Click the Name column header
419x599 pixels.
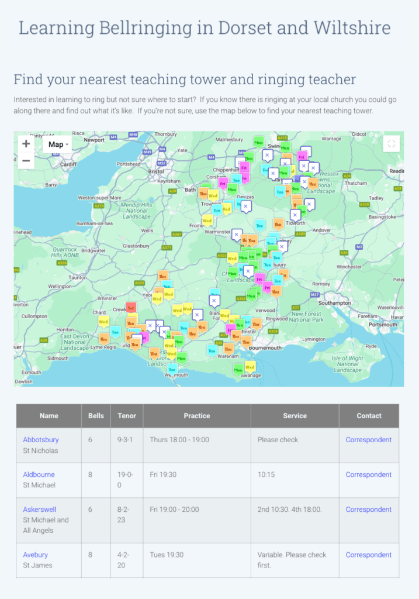pyautogui.click(x=49, y=416)
